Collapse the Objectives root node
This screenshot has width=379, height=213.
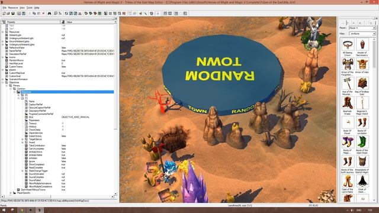[x=3, y=82]
